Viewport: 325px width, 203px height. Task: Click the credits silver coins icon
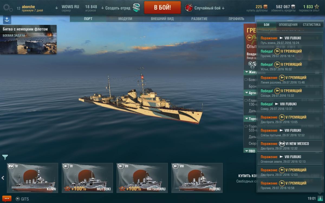pos(293,7)
